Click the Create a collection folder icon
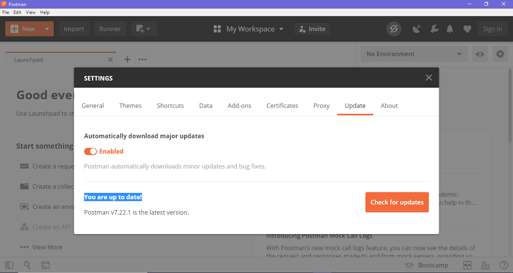Screen dimensions: 513x273 24,187
